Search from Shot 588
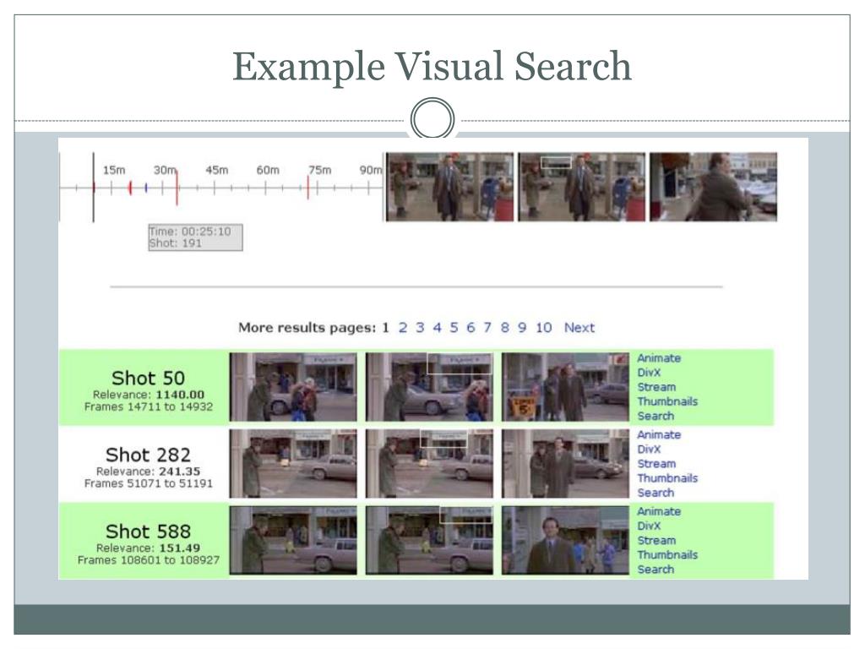 click(x=656, y=569)
